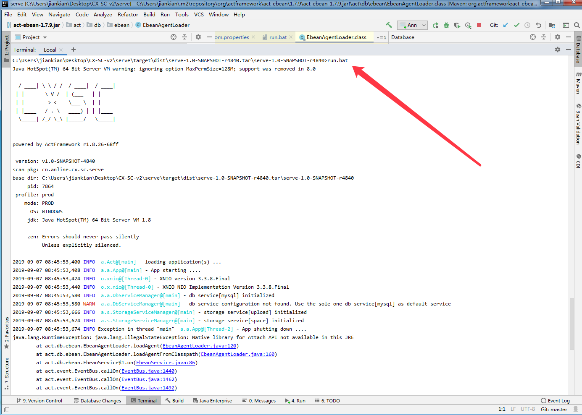This screenshot has width=582, height=415.
Task: Update project using the blue Git arrow
Action: click(x=505, y=25)
